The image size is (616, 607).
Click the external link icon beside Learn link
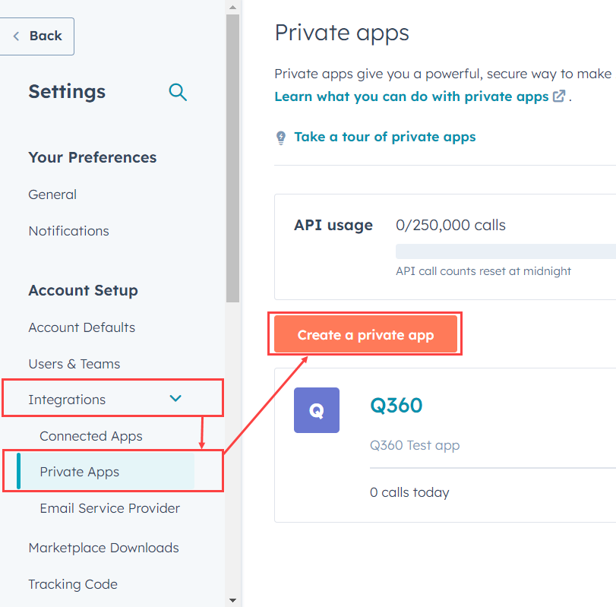559,96
